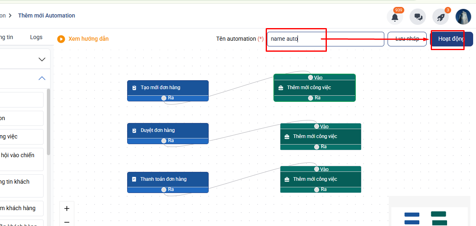Screen dimensions: 476x226
Task: Click the zoom in plus button
Action: pos(67,208)
